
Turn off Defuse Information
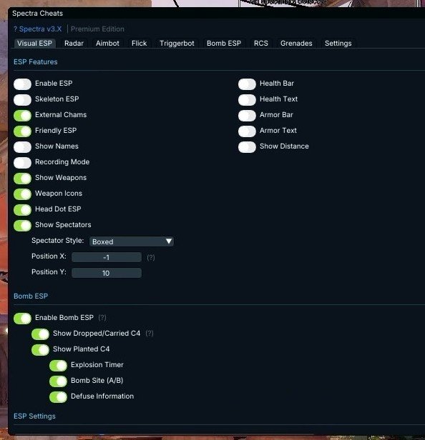58,396
